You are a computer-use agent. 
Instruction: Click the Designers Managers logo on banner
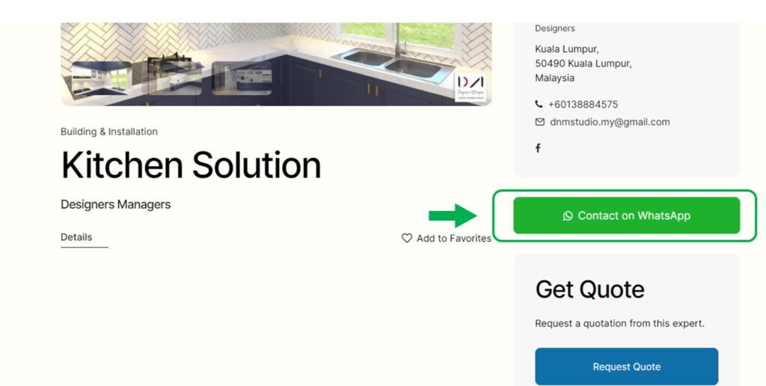471,87
